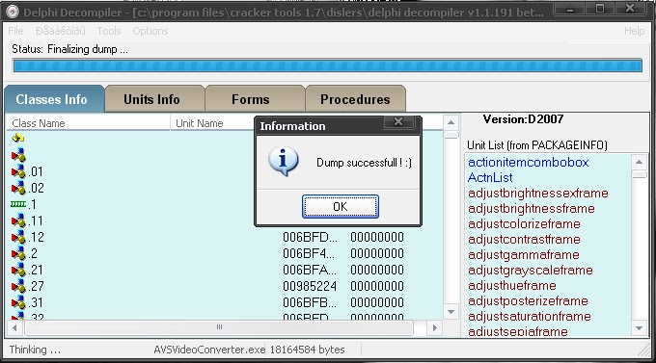Image resolution: width=656 pixels, height=363 pixels.
Task: Select the class icon for row .31
Action: (x=18, y=302)
